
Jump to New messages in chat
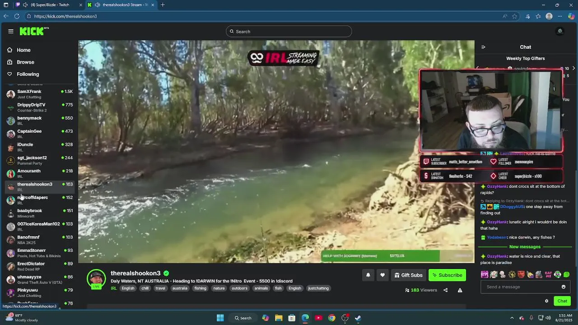[x=525, y=247]
